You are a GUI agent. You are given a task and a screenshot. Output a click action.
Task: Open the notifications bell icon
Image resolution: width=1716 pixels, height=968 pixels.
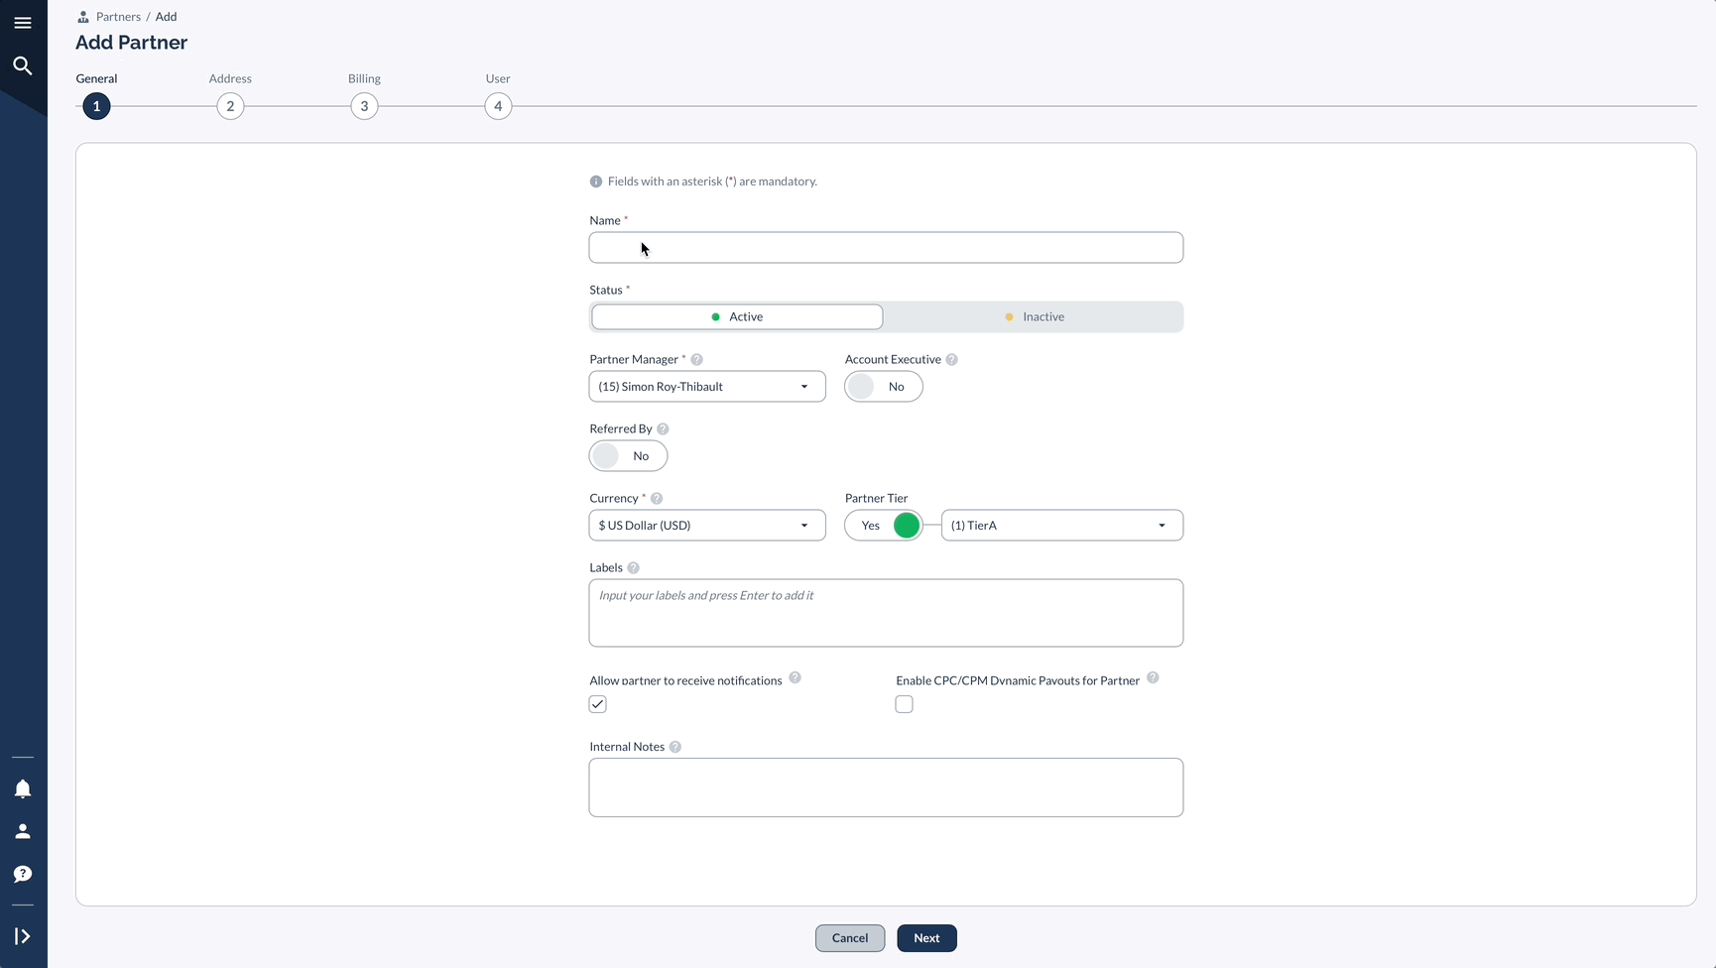23,788
